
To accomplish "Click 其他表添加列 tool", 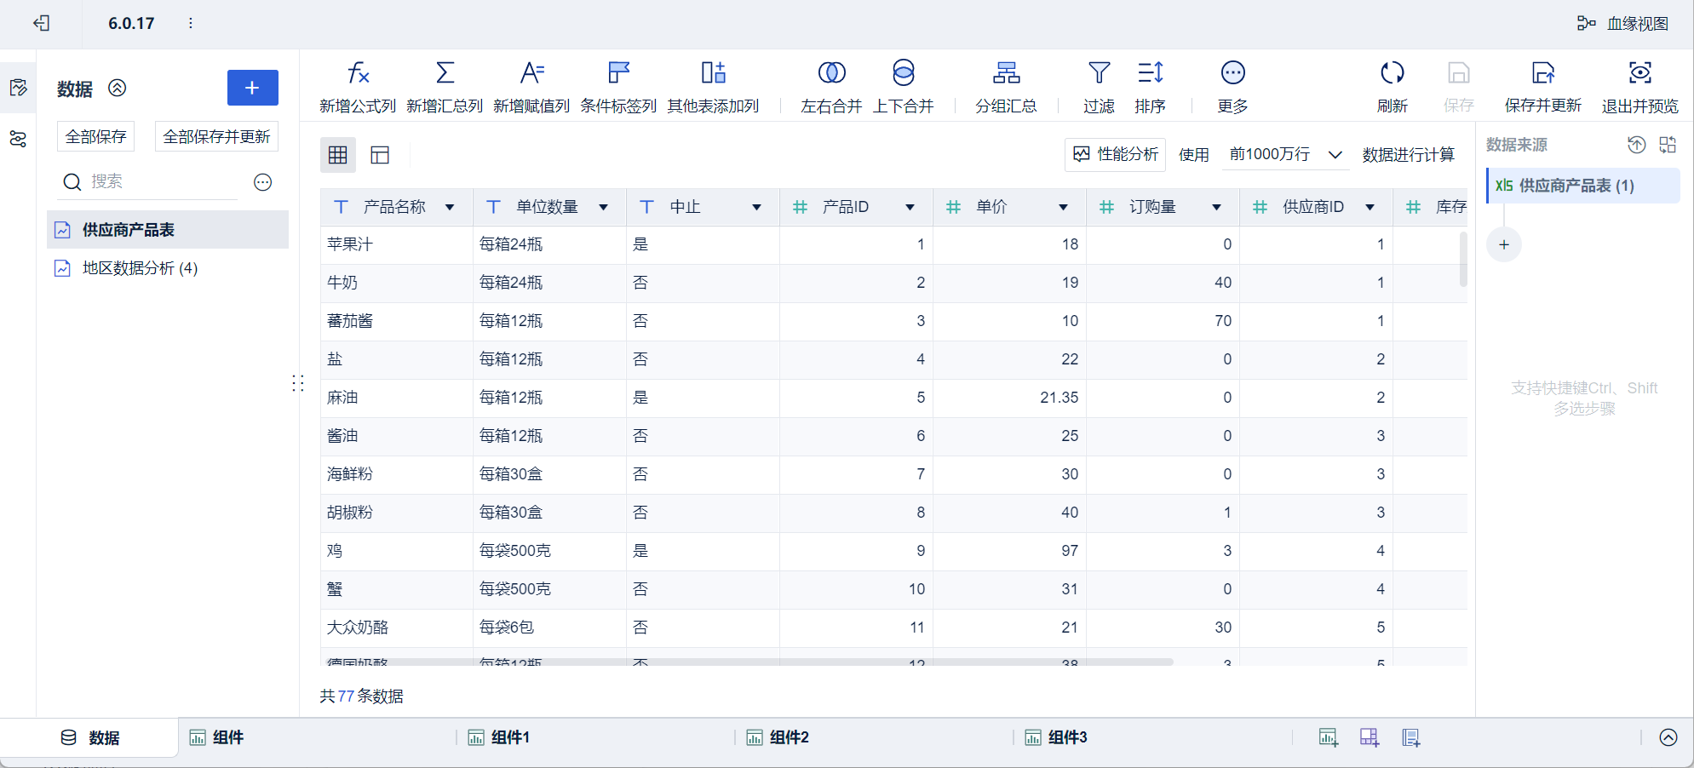I will pyautogui.click(x=713, y=87).
